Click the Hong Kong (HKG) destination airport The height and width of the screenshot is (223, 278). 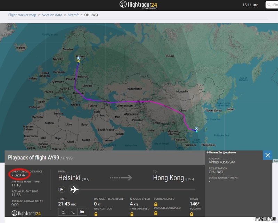(173, 178)
